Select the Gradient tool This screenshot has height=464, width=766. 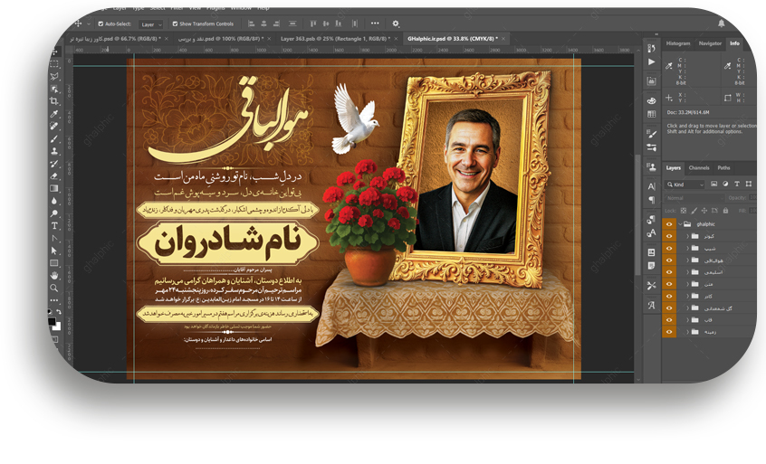click(x=54, y=188)
